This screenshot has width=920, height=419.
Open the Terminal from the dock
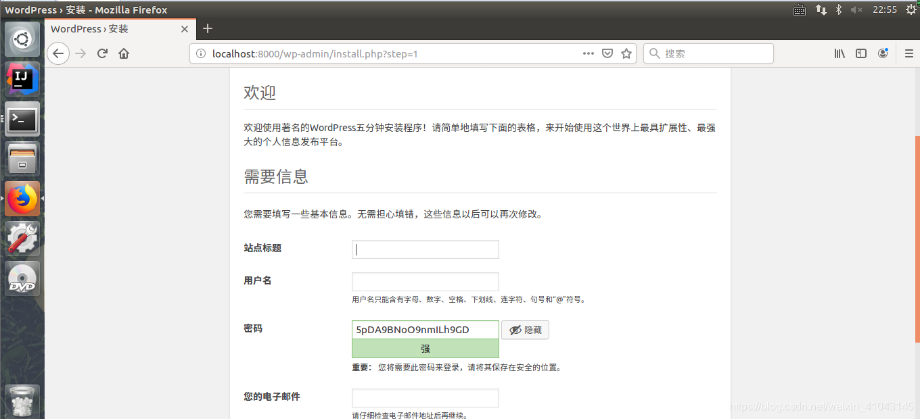pyautogui.click(x=22, y=120)
